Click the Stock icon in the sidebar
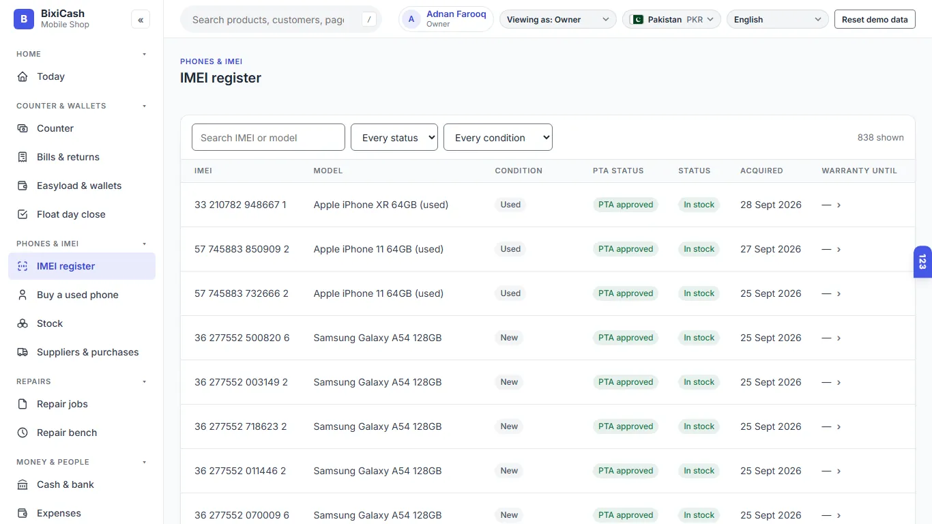This screenshot has width=932, height=524. coord(23,323)
